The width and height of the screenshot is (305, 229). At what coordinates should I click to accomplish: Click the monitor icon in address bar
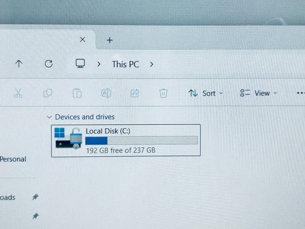[80, 64]
